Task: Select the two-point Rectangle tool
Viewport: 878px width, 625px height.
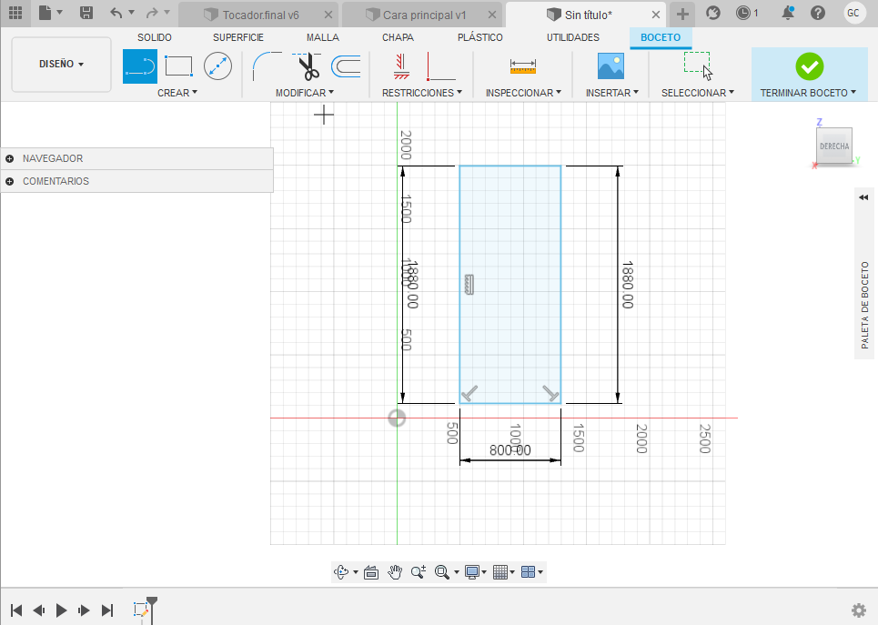Action: click(179, 66)
